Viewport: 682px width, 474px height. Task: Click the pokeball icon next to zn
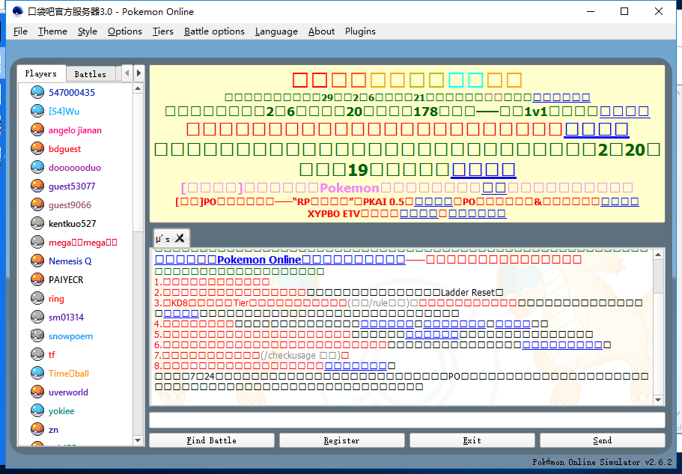pos(37,429)
